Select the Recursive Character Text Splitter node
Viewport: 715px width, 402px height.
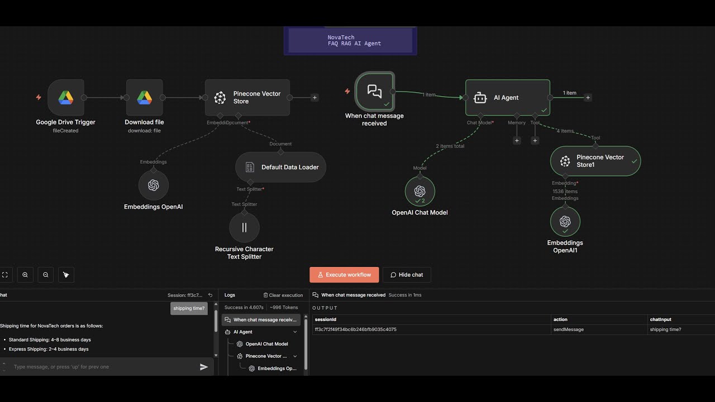click(244, 227)
